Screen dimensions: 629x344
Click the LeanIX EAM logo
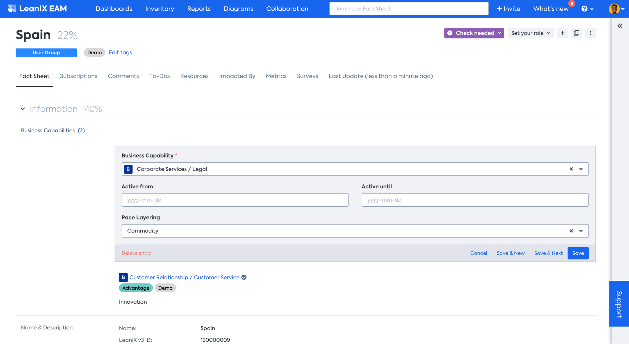(x=37, y=9)
